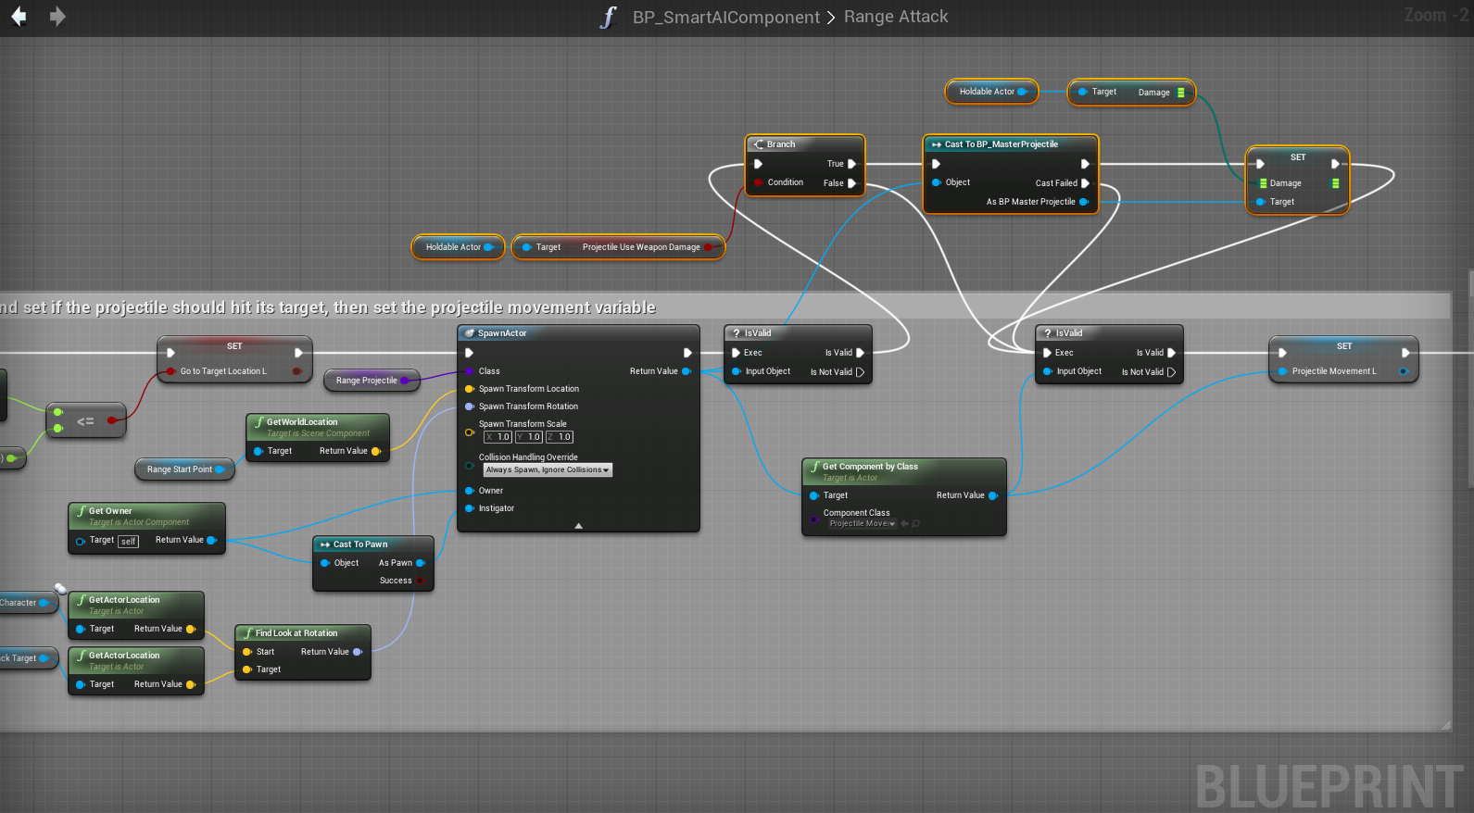Click the Get Owner function icon

click(x=82, y=511)
